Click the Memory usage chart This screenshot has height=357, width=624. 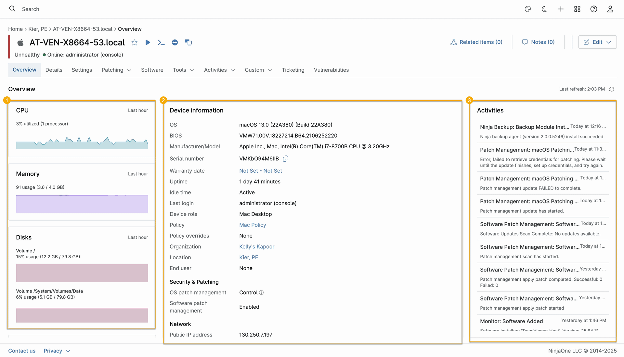pos(82,204)
